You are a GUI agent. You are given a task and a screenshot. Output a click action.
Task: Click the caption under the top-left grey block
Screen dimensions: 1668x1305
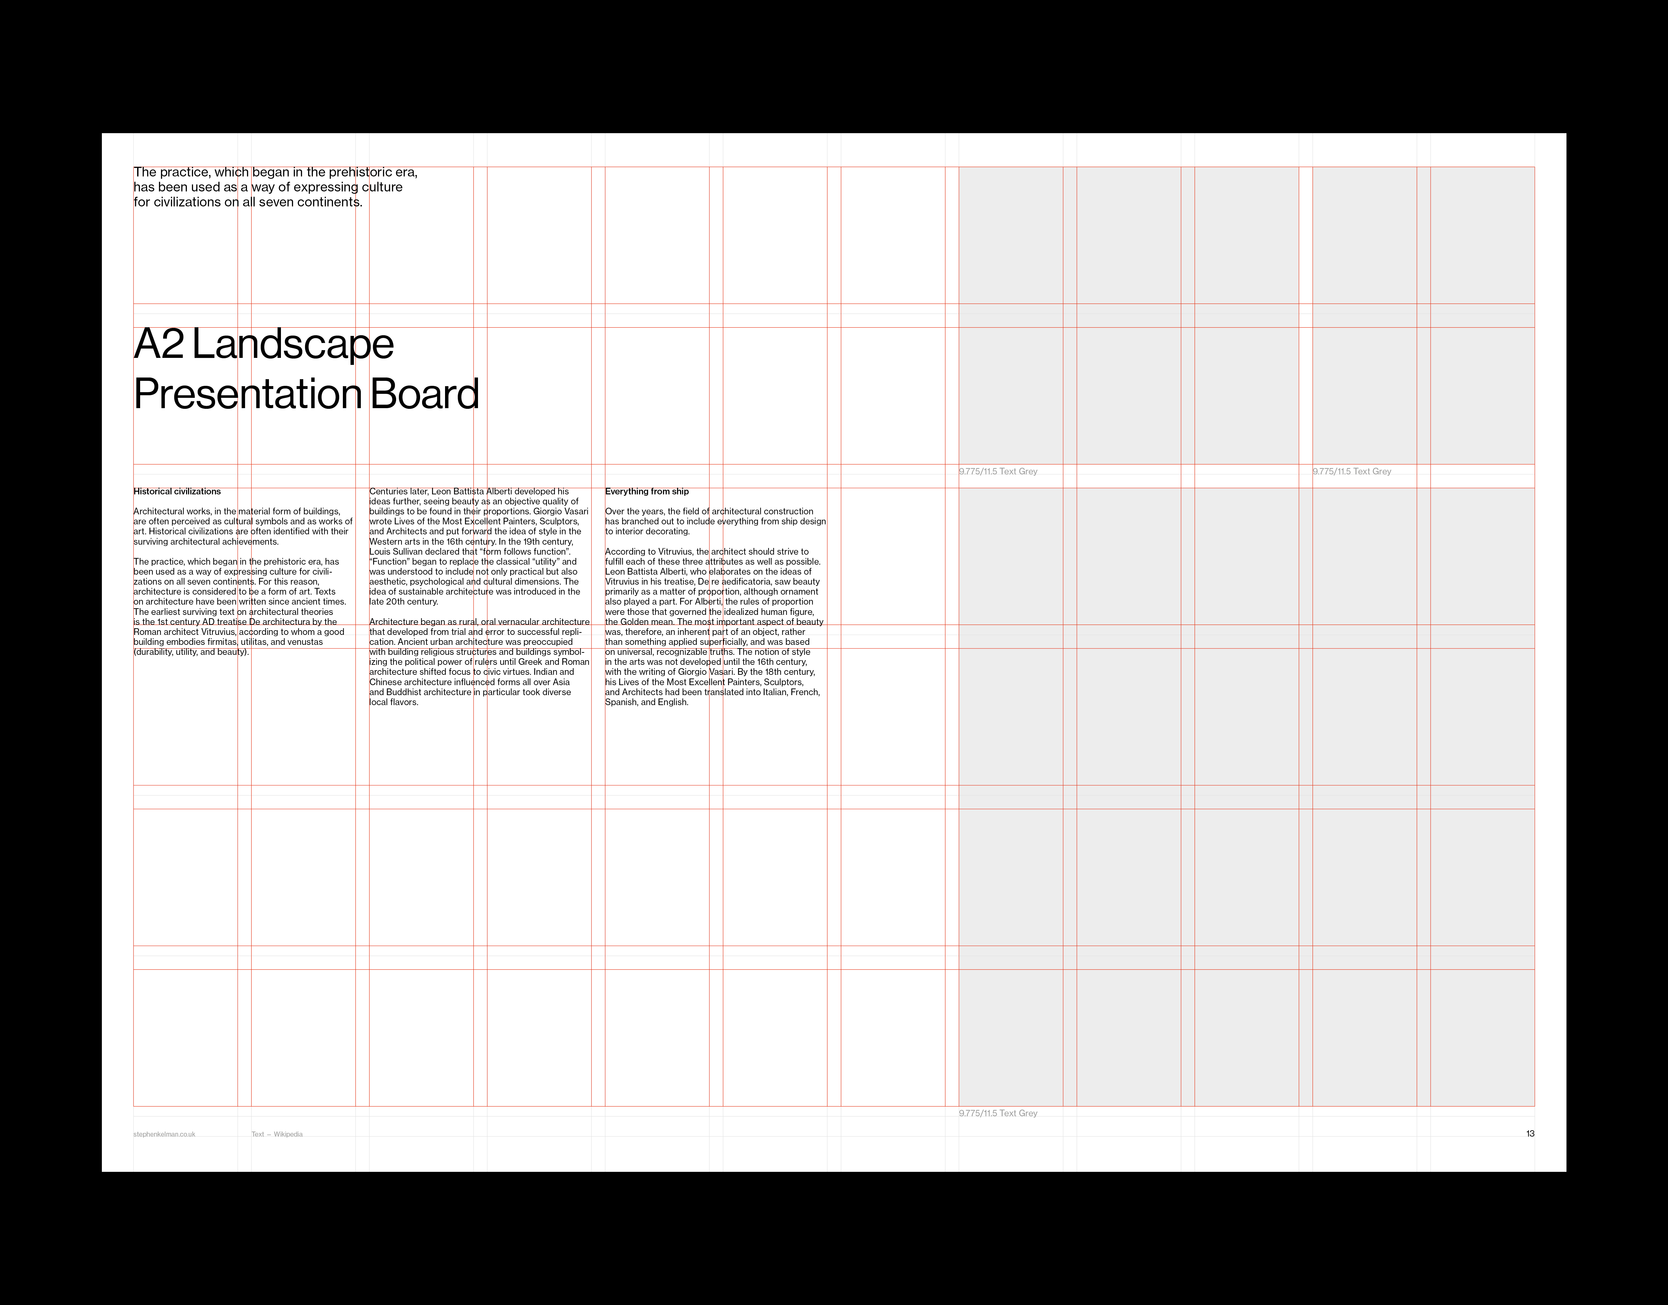pos(998,471)
